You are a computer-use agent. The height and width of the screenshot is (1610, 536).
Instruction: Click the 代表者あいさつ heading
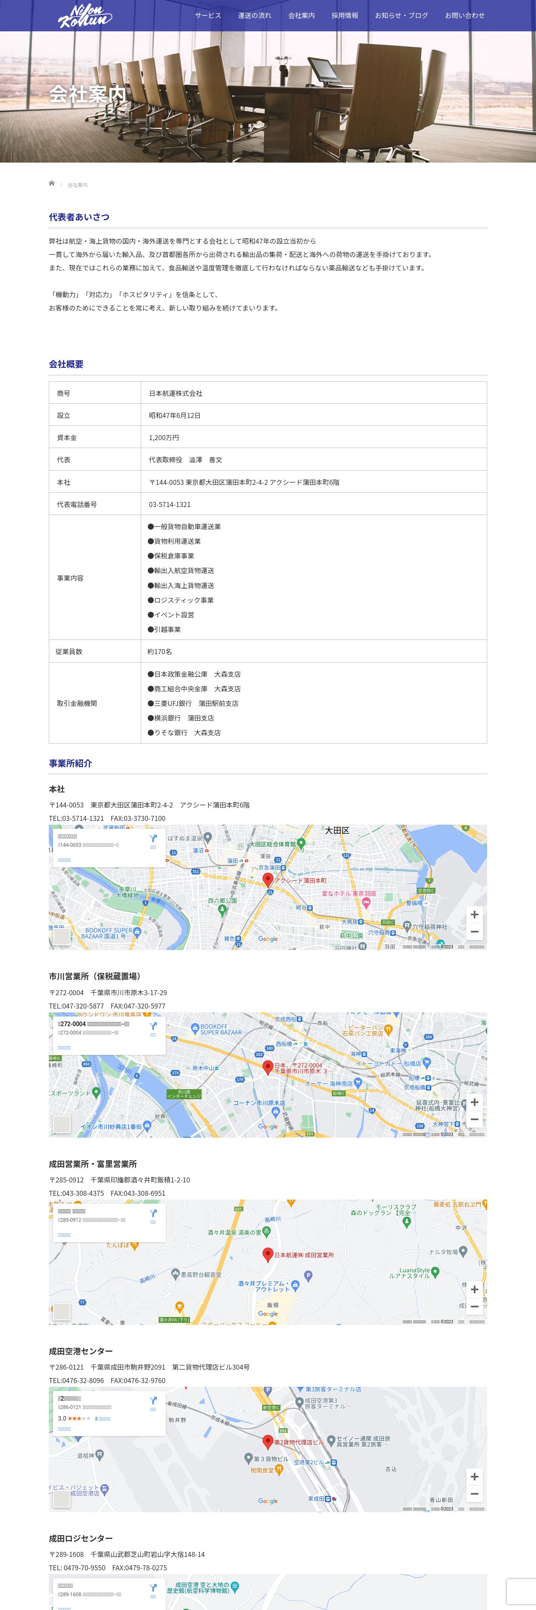pyautogui.click(x=79, y=217)
